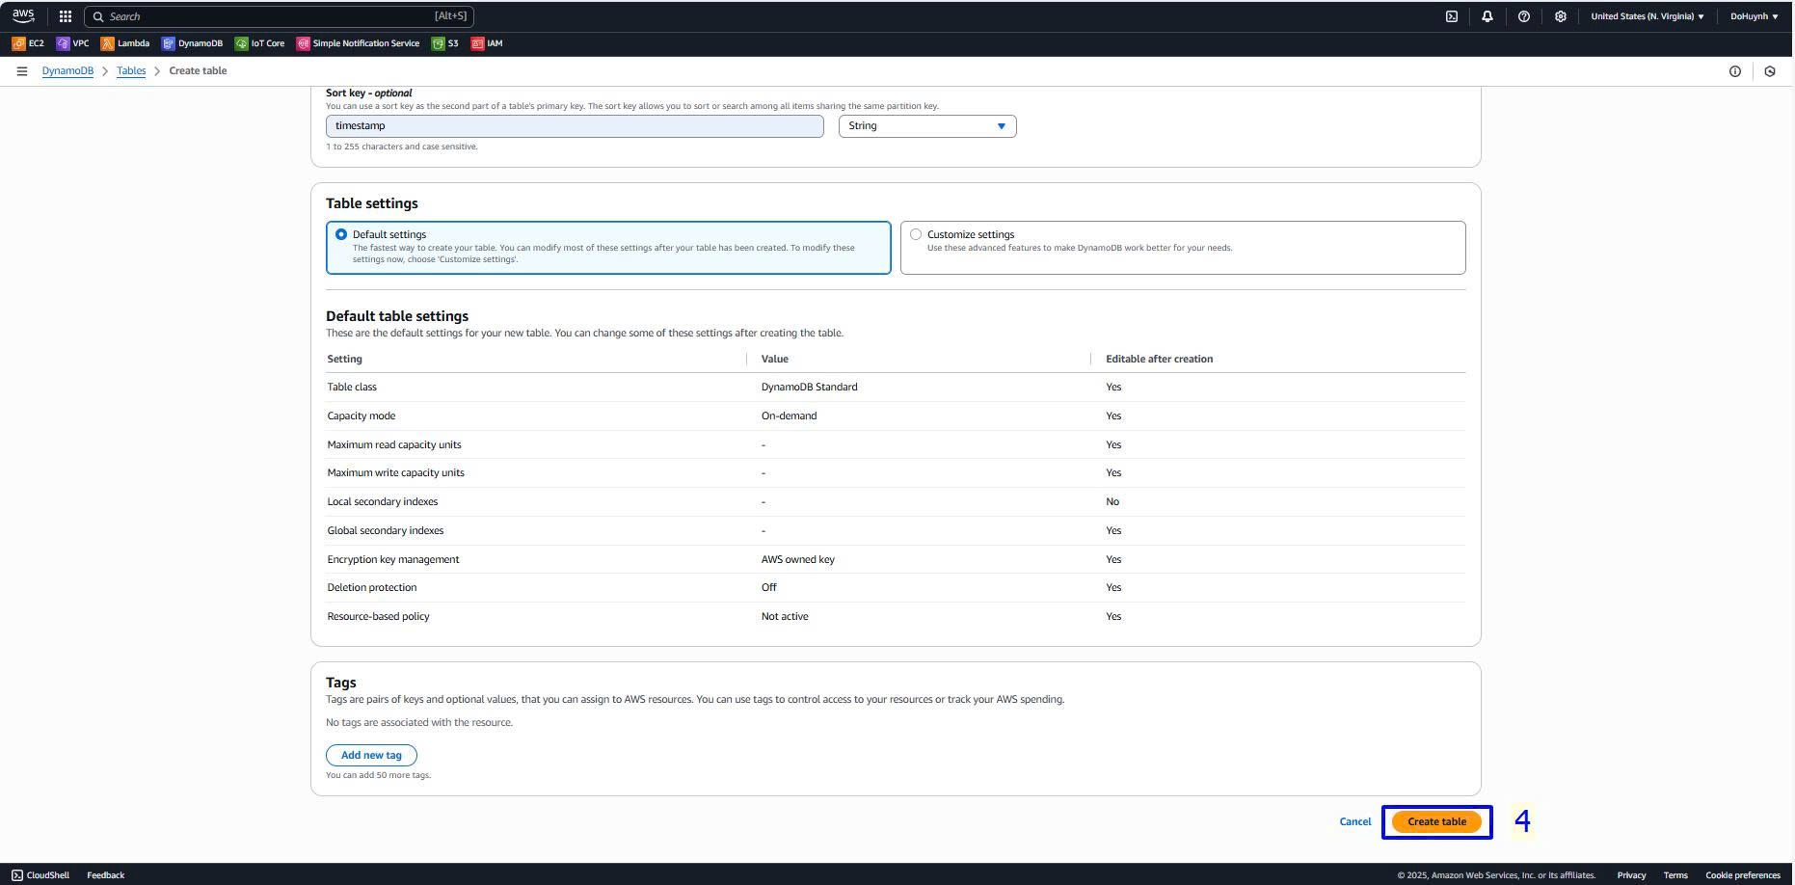Go to Tables breadcrumb link
The image size is (1795, 885).
coord(131,71)
